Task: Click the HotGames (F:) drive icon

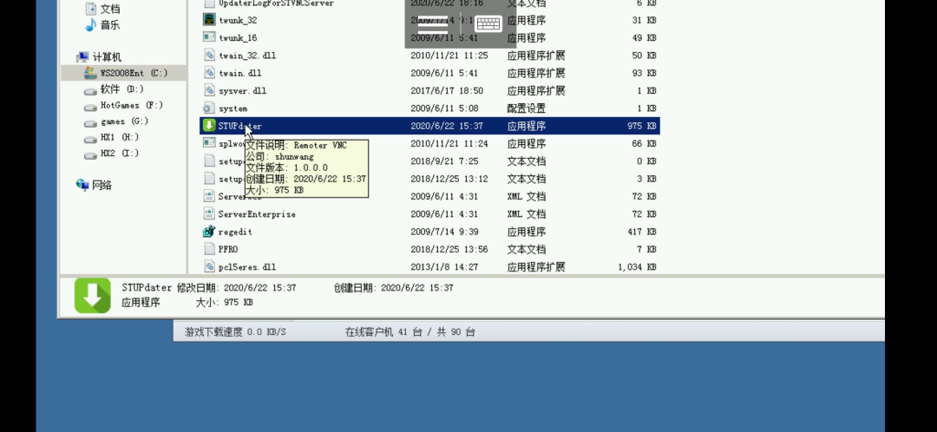Action: point(90,107)
